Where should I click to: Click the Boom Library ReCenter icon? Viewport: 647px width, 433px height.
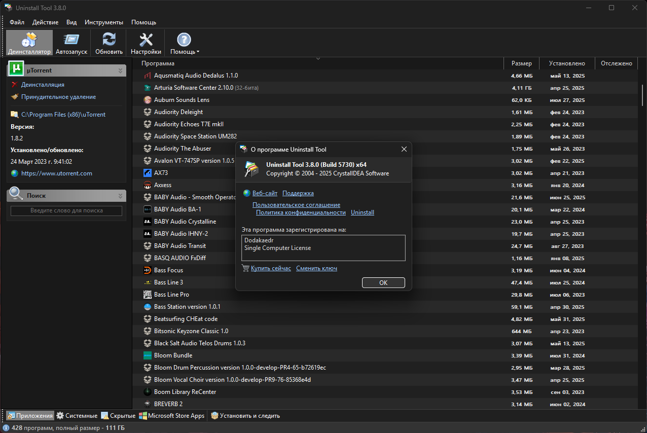[x=148, y=392]
